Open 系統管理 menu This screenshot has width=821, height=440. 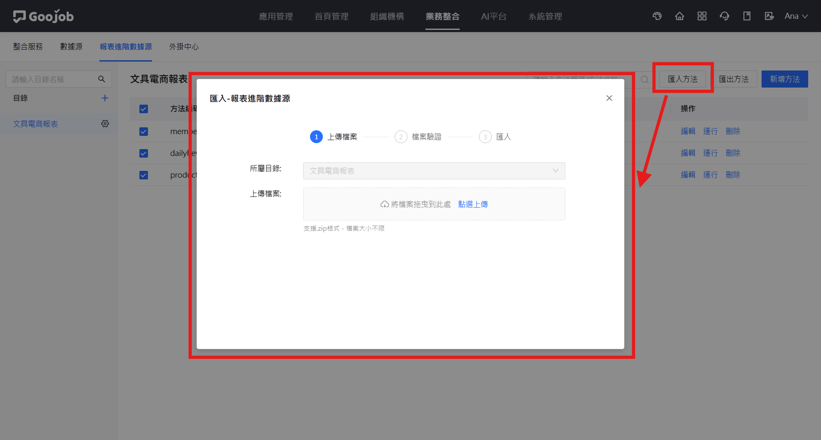[x=545, y=16]
